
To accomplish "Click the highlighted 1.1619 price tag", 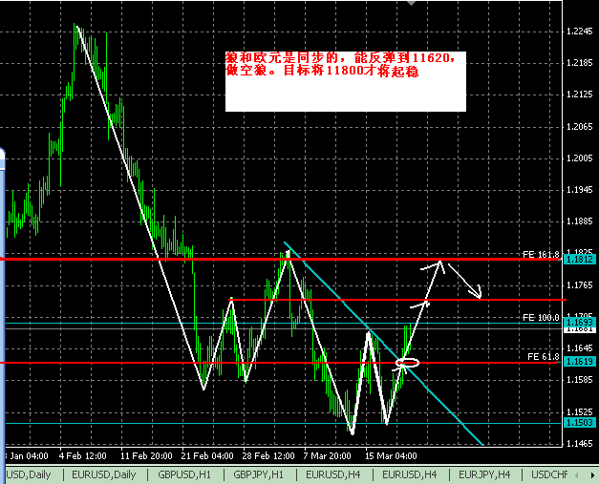I will click(x=580, y=361).
